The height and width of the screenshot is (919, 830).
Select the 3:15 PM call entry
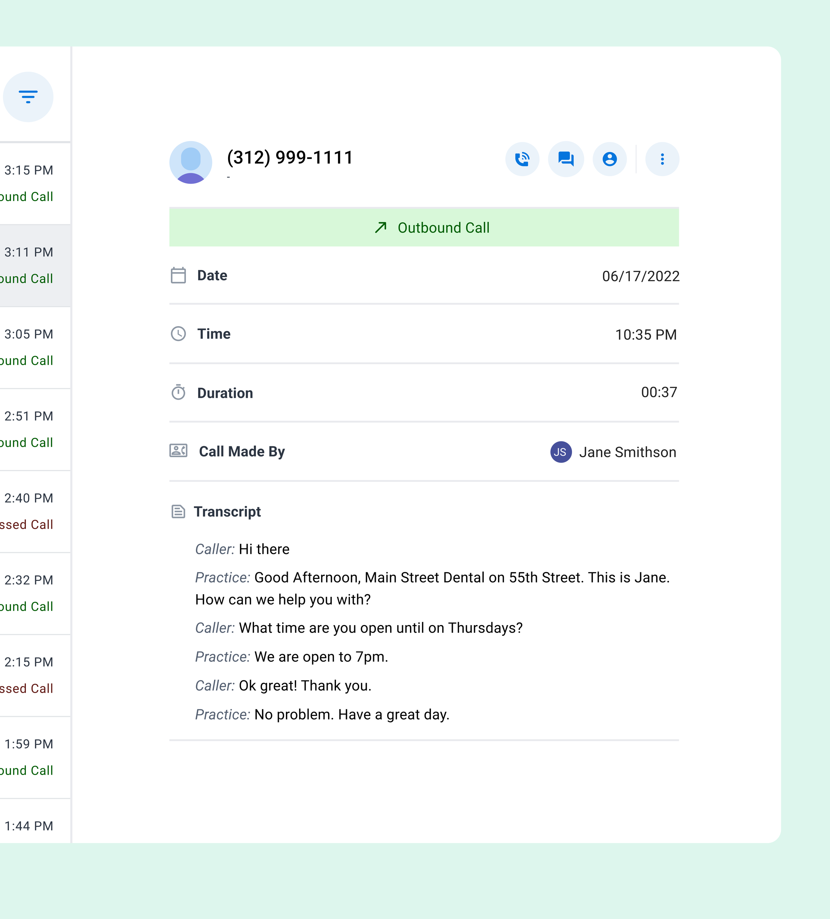35,183
